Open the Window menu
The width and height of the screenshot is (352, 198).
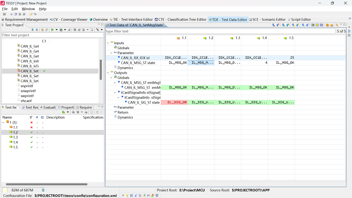pos(28,9)
